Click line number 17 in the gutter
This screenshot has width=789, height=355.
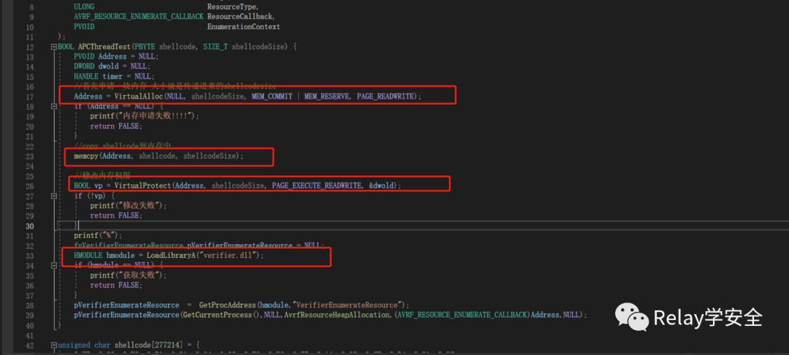29,96
